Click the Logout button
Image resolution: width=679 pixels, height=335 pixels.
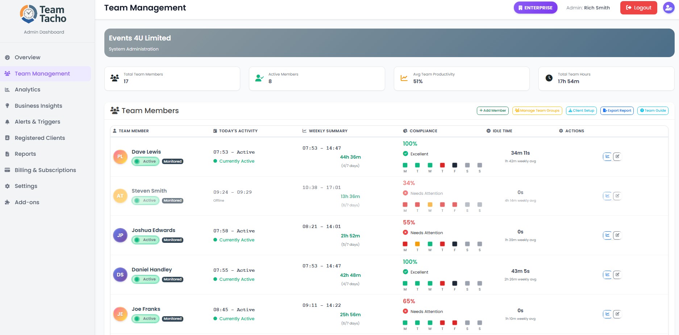[638, 8]
